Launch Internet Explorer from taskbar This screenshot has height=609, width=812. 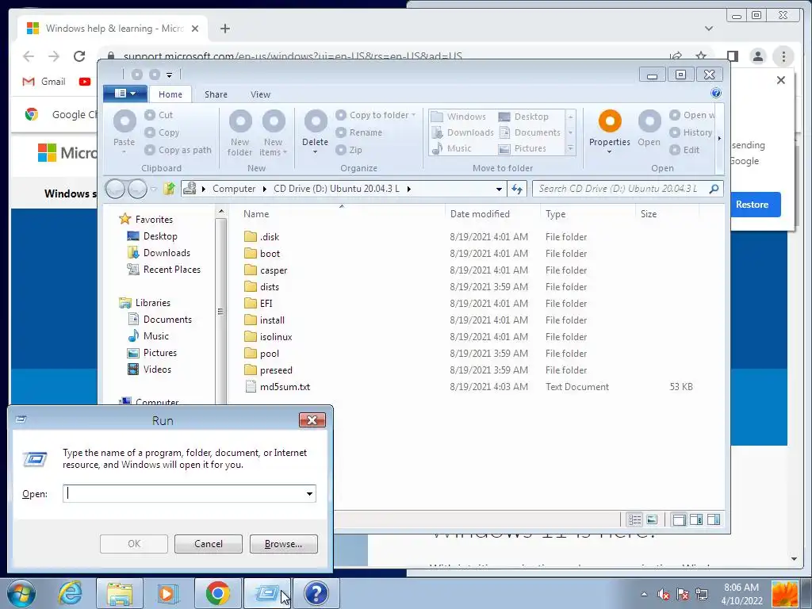[x=71, y=593]
